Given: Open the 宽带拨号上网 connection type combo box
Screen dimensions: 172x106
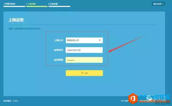Looking at the screenshot, I should pyautogui.click(x=84, y=40).
